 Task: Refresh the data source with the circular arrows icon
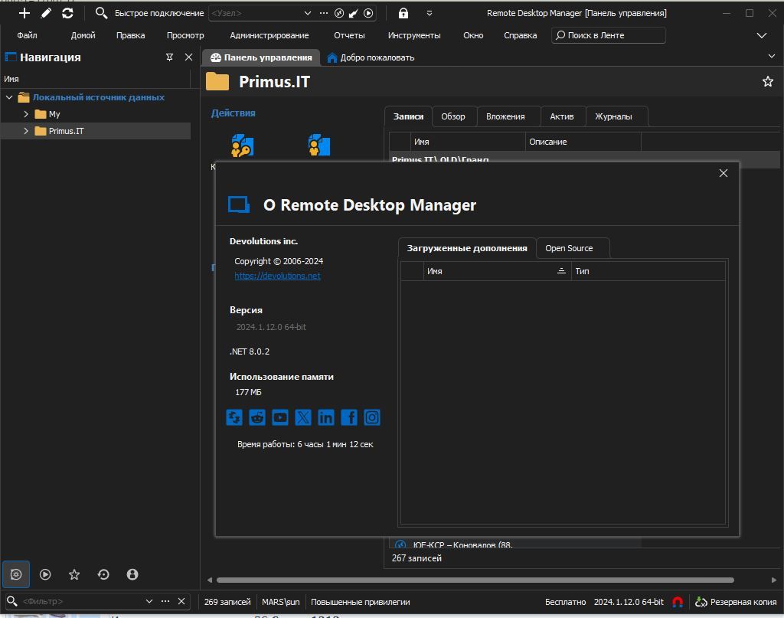67,13
